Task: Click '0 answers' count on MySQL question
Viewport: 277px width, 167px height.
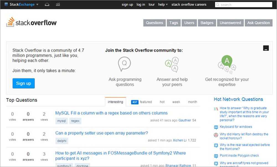Action: pyautogui.click(x=28, y=116)
